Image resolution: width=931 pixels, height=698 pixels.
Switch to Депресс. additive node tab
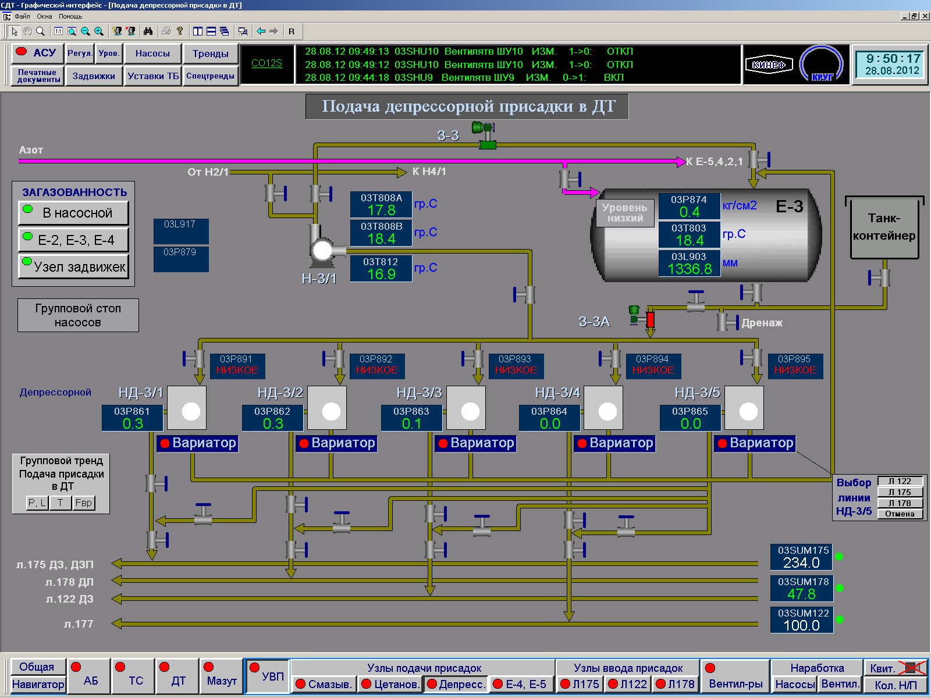pyautogui.click(x=456, y=684)
